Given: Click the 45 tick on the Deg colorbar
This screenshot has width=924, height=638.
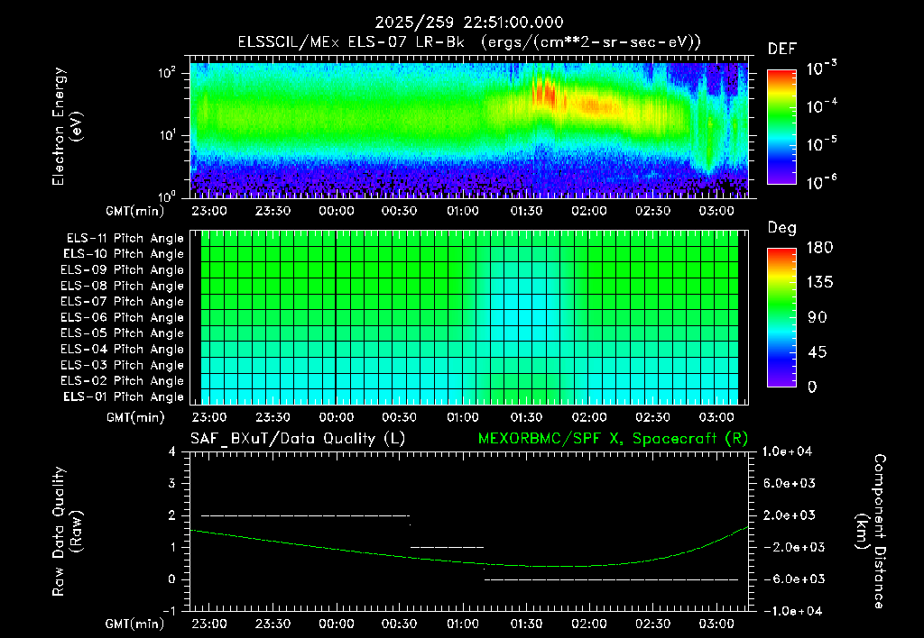Looking at the screenshot, I should [x=818, y=352].
